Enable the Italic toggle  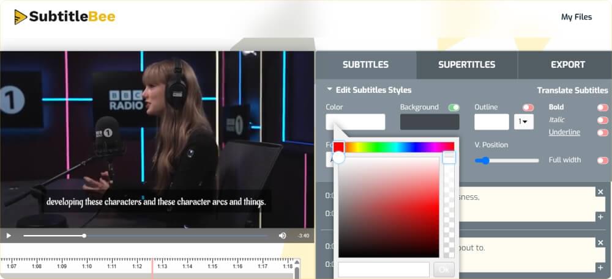pyautogui.click(x=603, y=120)
